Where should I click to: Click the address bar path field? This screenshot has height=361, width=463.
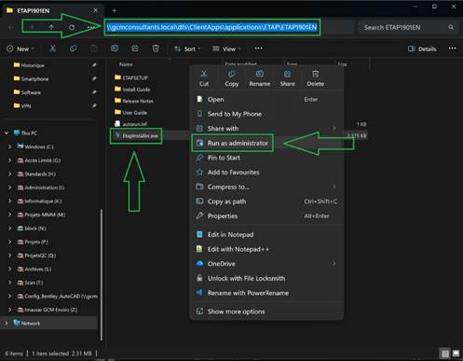pyautogui.click(x=229, y=27)
